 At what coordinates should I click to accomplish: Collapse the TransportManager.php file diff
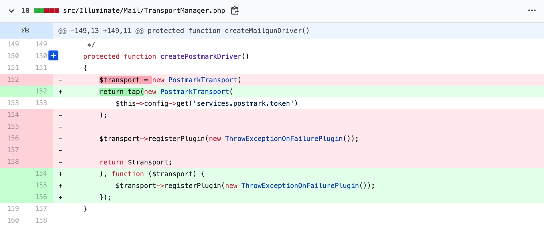tap(11, 11)
